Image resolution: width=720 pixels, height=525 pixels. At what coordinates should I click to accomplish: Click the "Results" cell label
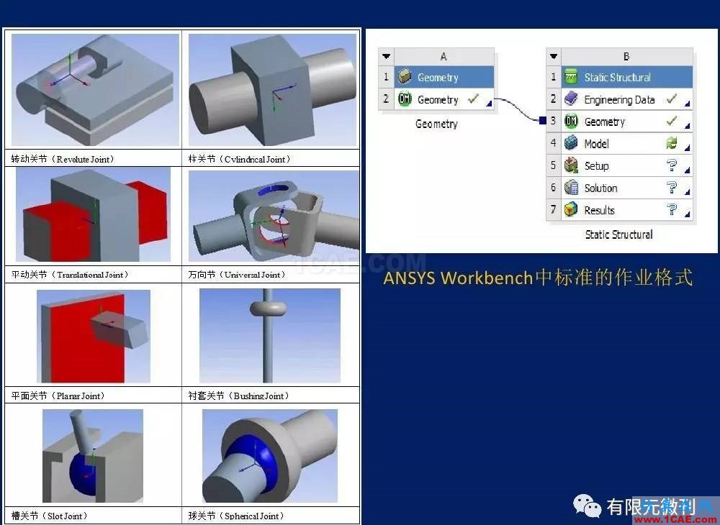click(599, 210)
